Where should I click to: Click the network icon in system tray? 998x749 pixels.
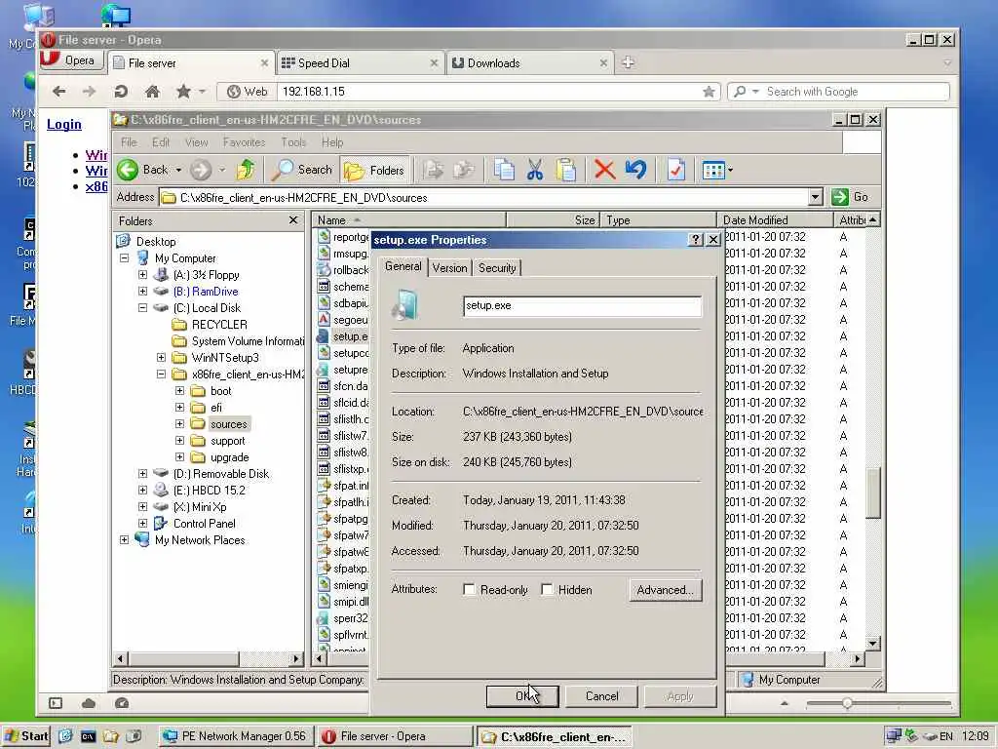[x=894, y=735]
